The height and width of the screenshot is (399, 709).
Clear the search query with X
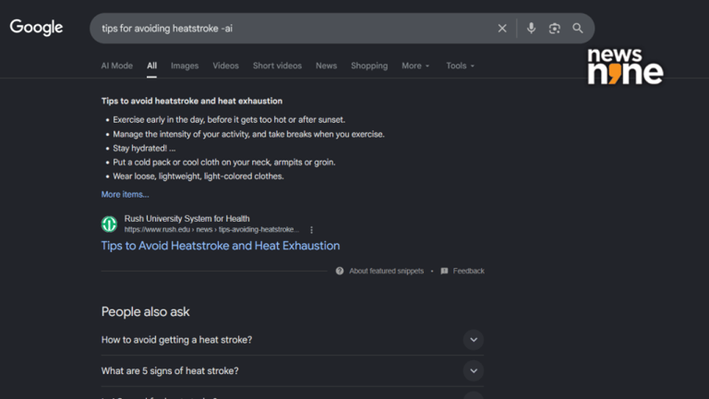[502, 28]
